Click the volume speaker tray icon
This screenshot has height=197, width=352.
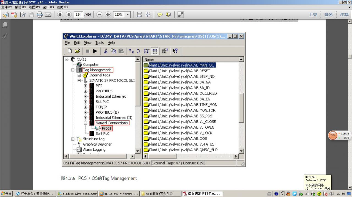pyautogui.click(x=331, y=194)
